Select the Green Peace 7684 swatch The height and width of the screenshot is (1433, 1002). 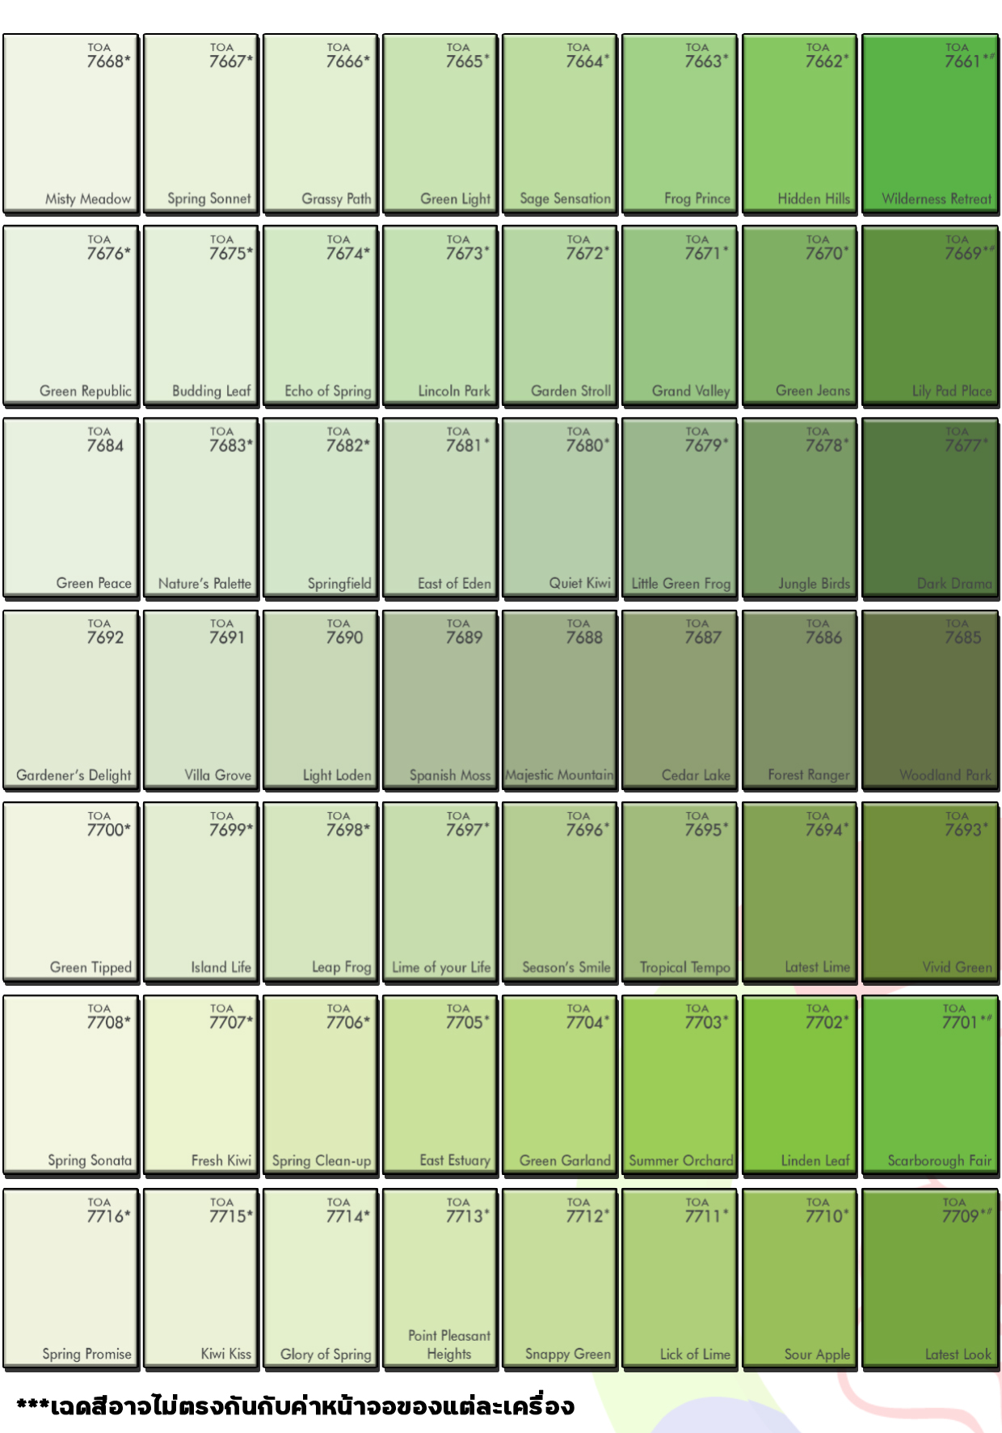pos(70,509)
